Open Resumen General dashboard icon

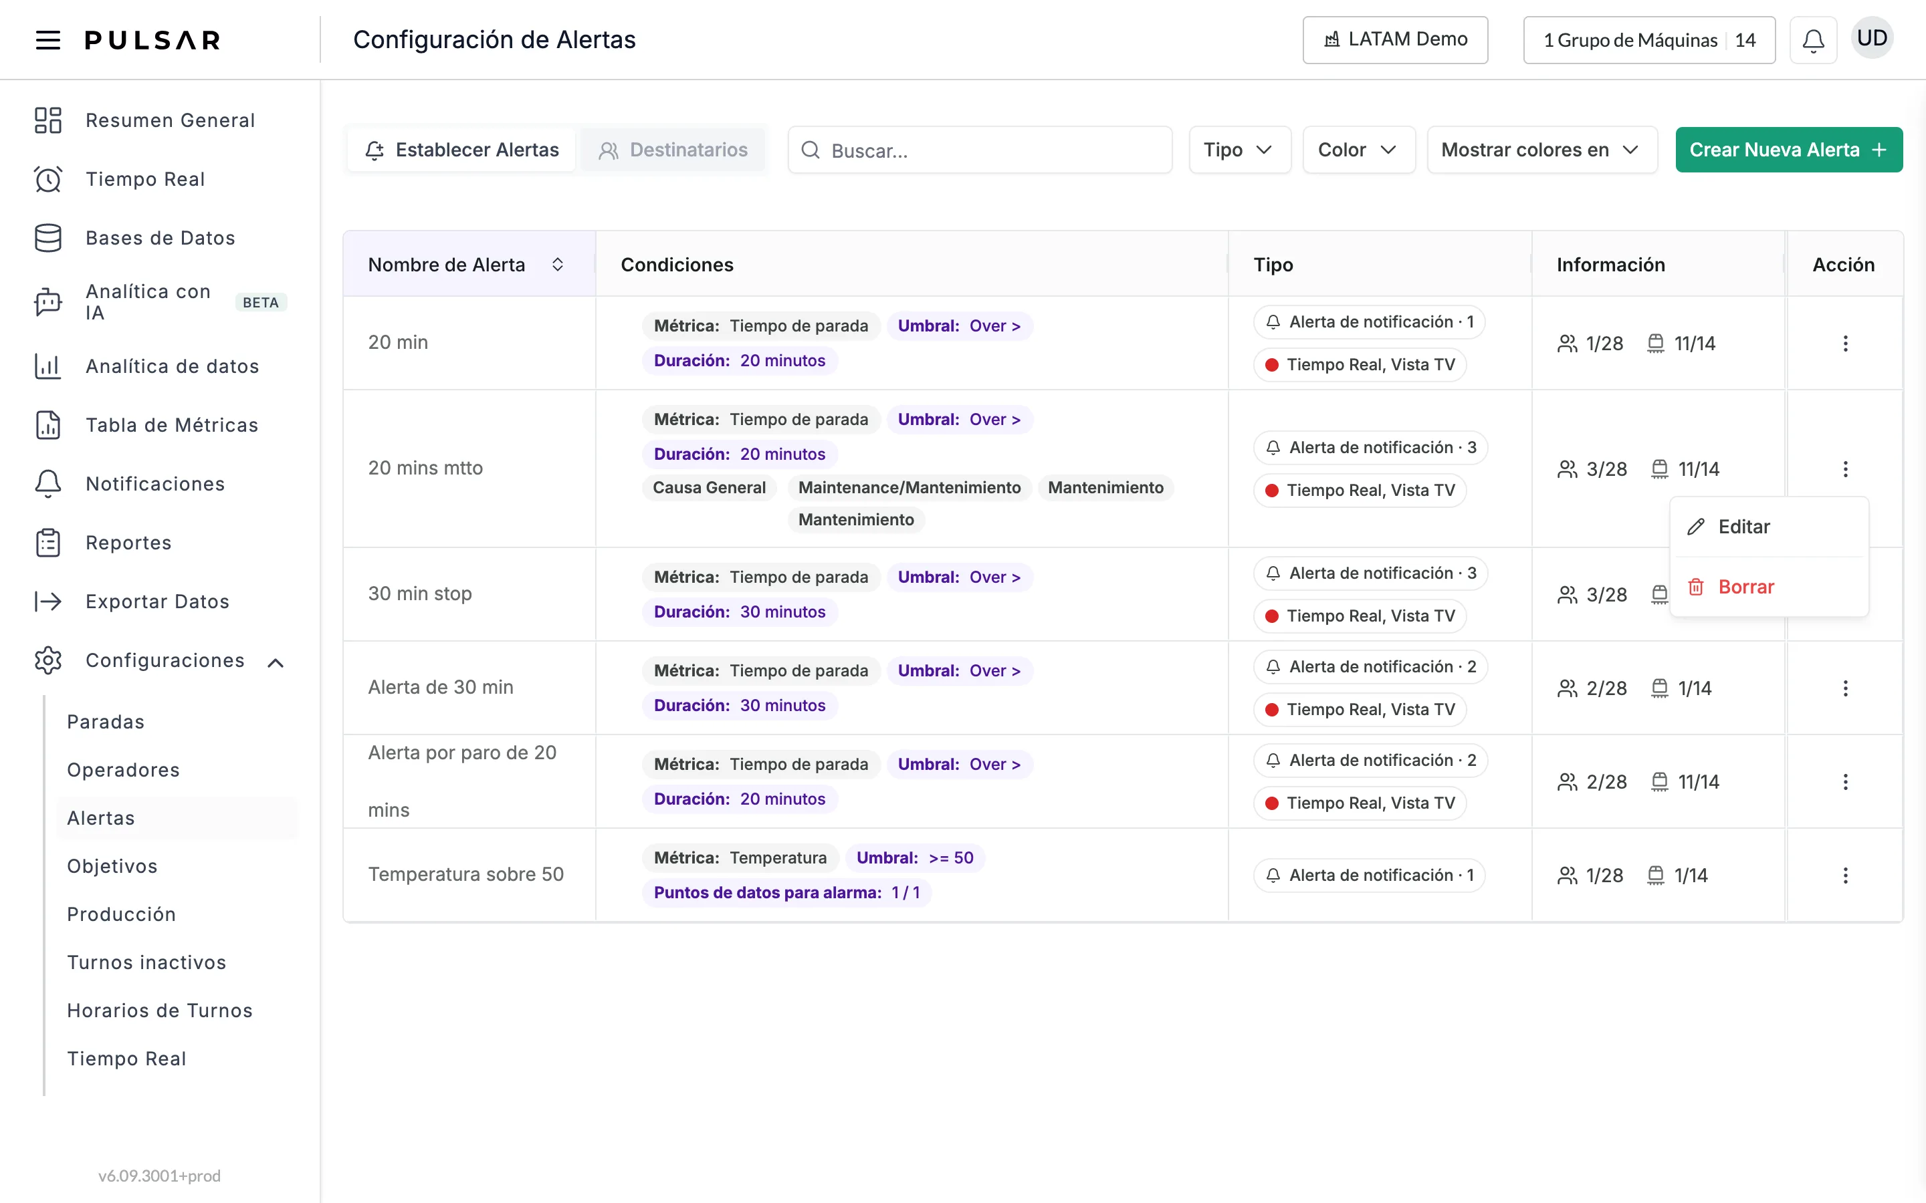pyautogui.click(x=47, y=120)
